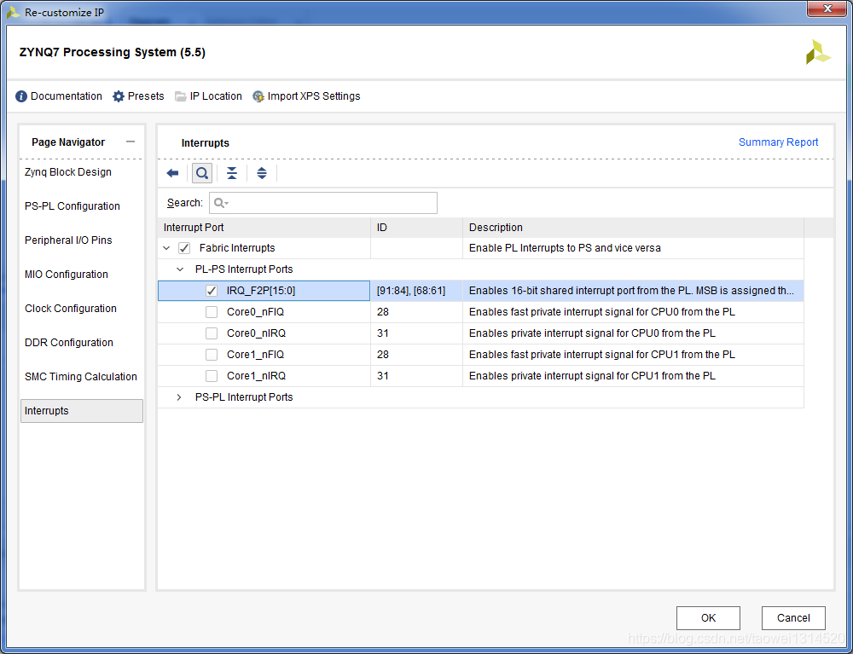Screen dimensions: 853x654
Task: Click the Presets gear icon
Action: (x=119, y=96)
